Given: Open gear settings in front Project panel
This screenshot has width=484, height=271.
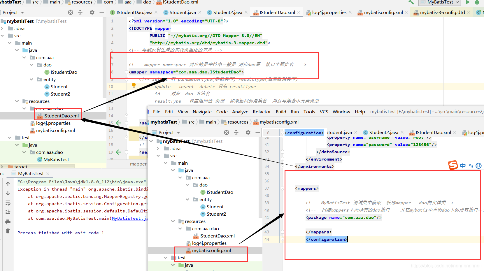Looking at the screenshot, I should click(248, 132).
